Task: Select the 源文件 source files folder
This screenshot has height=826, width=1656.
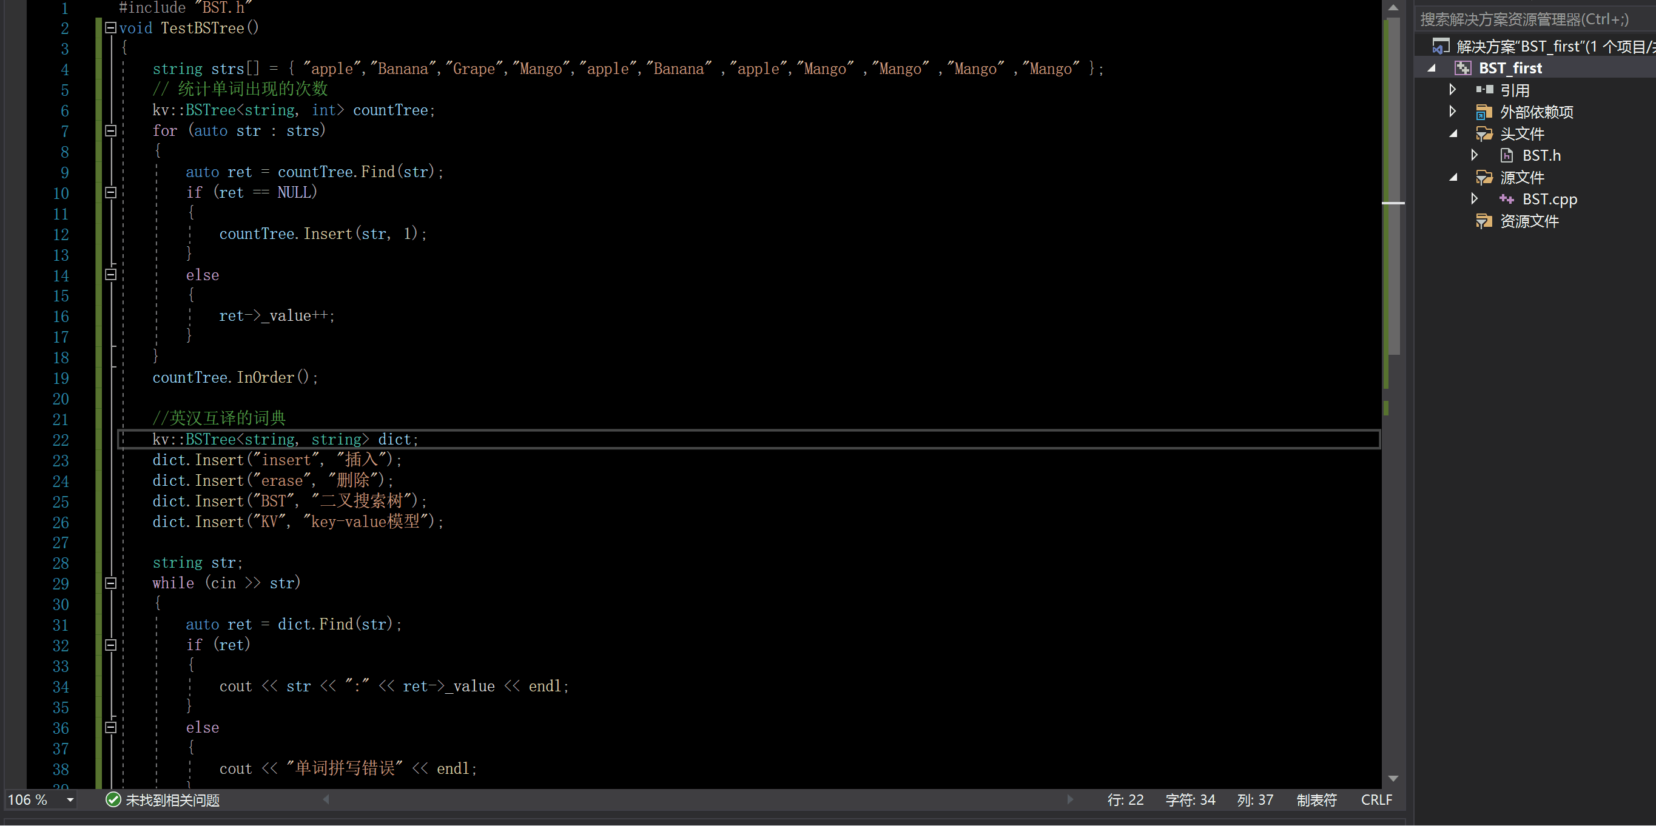Action: (x=1522, y=178)
